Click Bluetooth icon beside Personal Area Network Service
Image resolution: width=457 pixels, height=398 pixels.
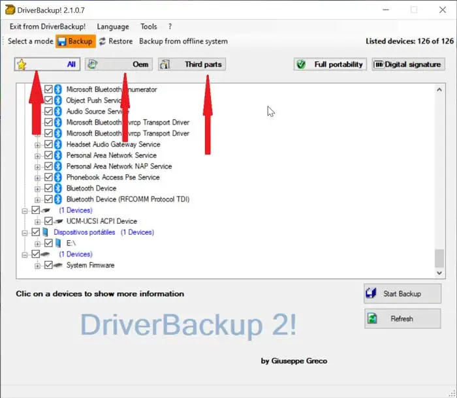[x=58, y=155]
